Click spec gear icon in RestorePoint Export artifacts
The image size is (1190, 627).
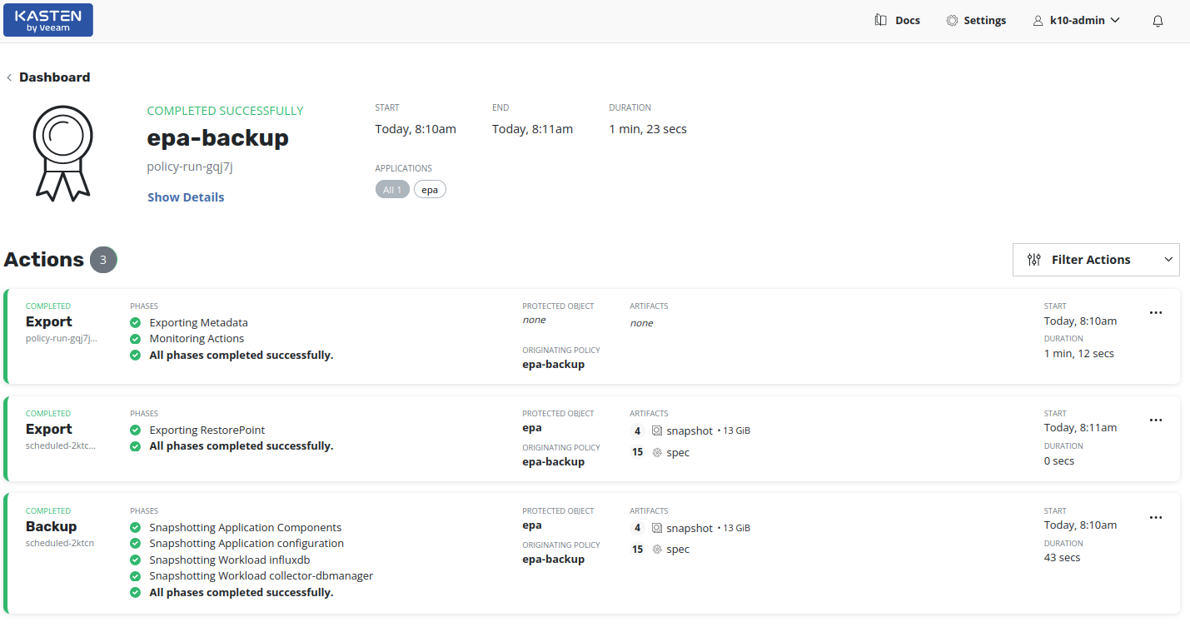tap(657, 453)
